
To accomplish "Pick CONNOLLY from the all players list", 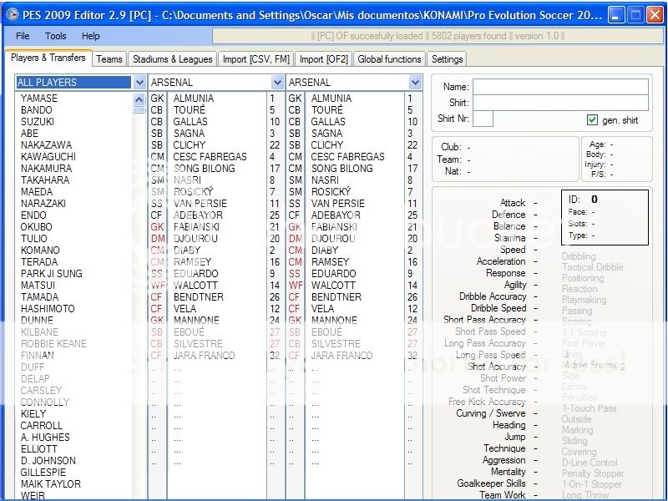I will tap(45, 402).
